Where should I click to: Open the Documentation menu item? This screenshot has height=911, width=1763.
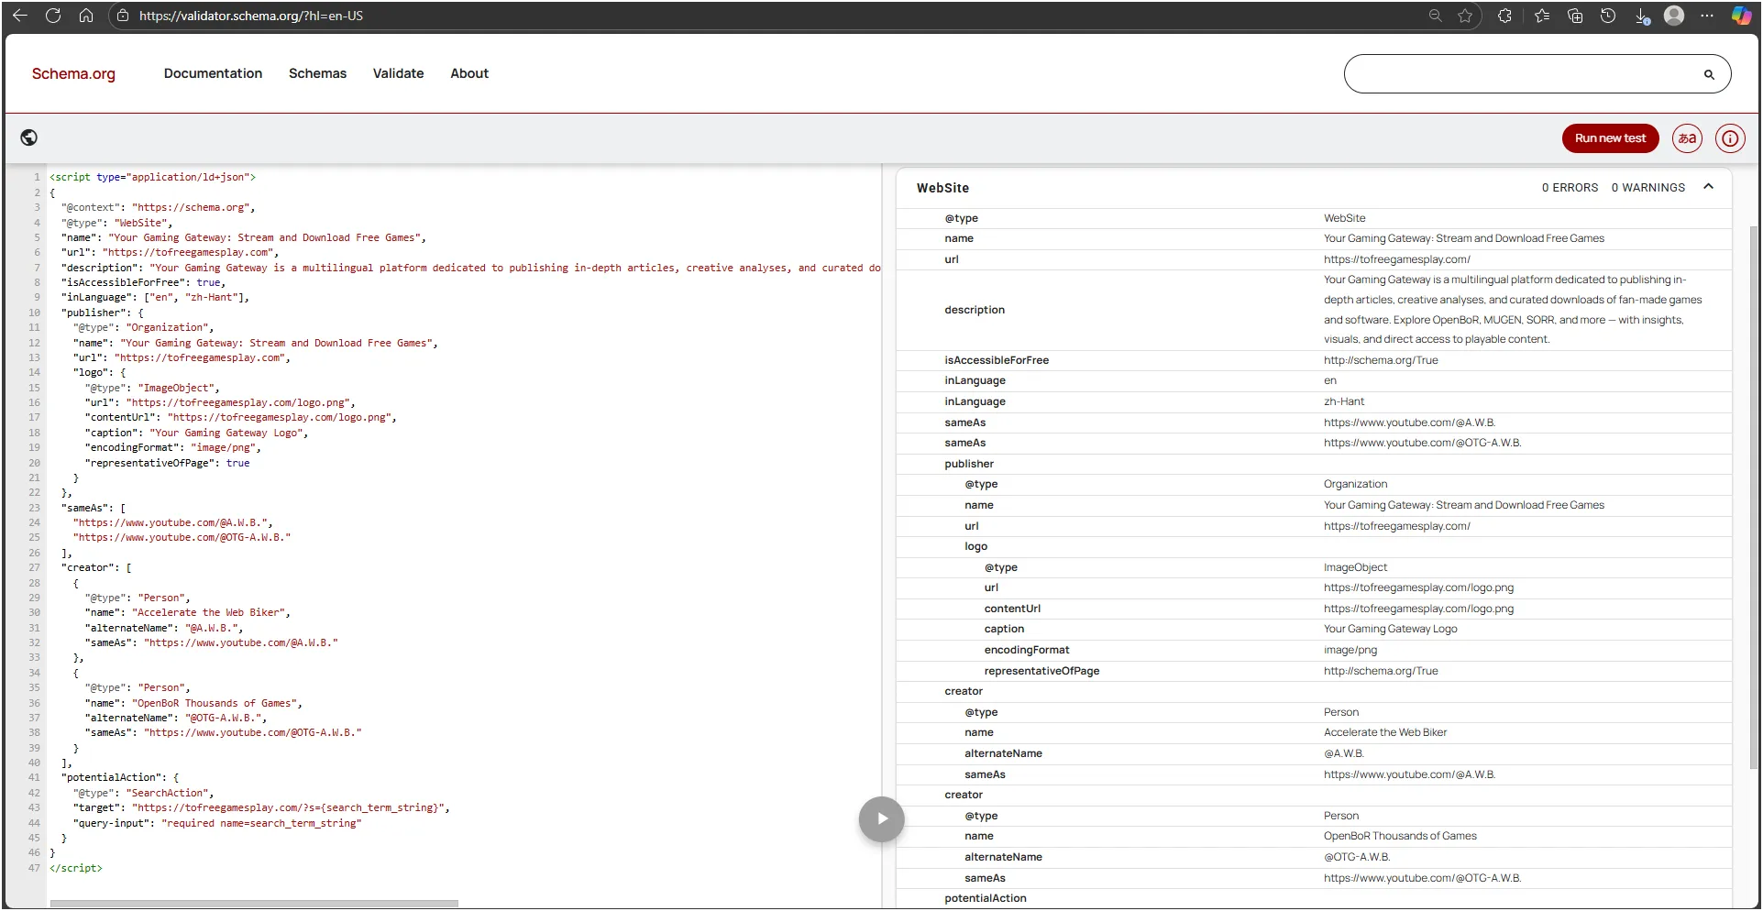213,73
